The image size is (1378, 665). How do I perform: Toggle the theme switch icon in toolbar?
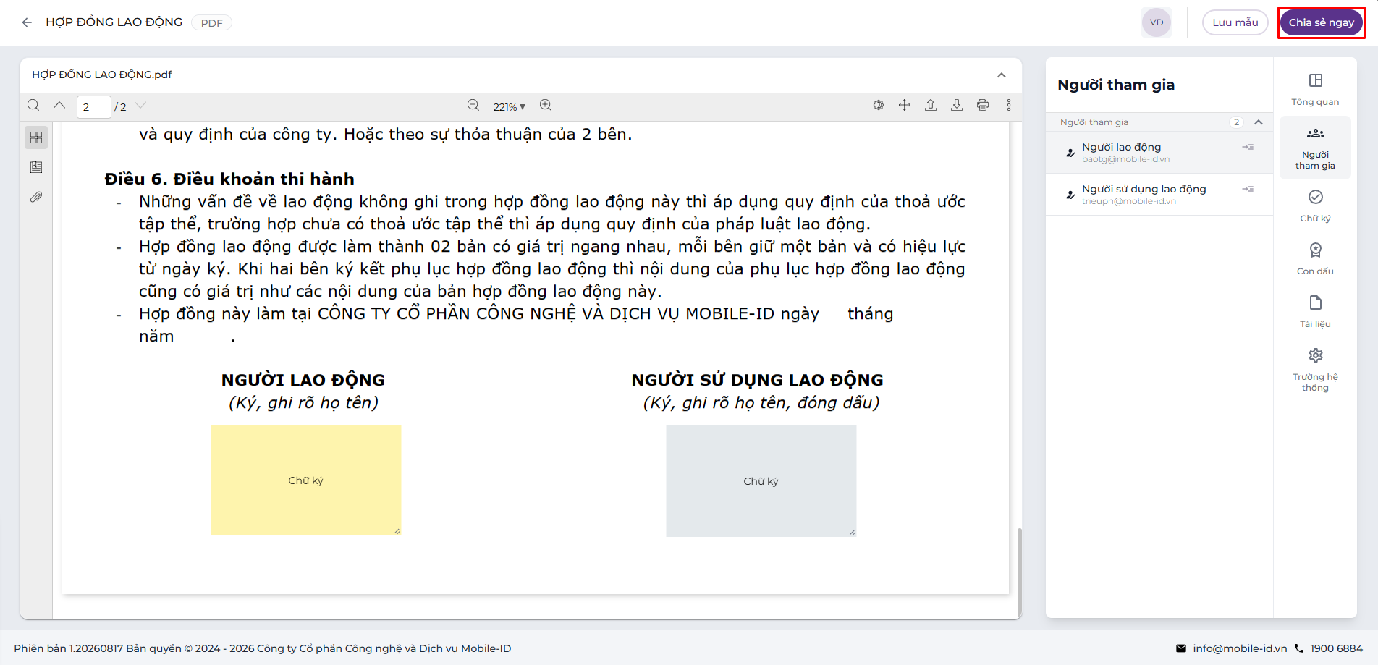click(x=879, y=106)
